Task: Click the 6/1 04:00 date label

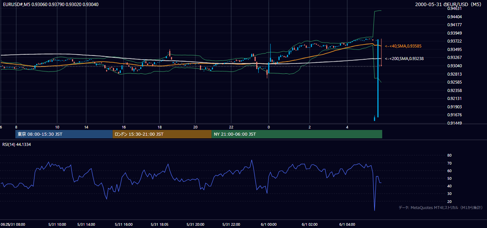Action: 347,224
